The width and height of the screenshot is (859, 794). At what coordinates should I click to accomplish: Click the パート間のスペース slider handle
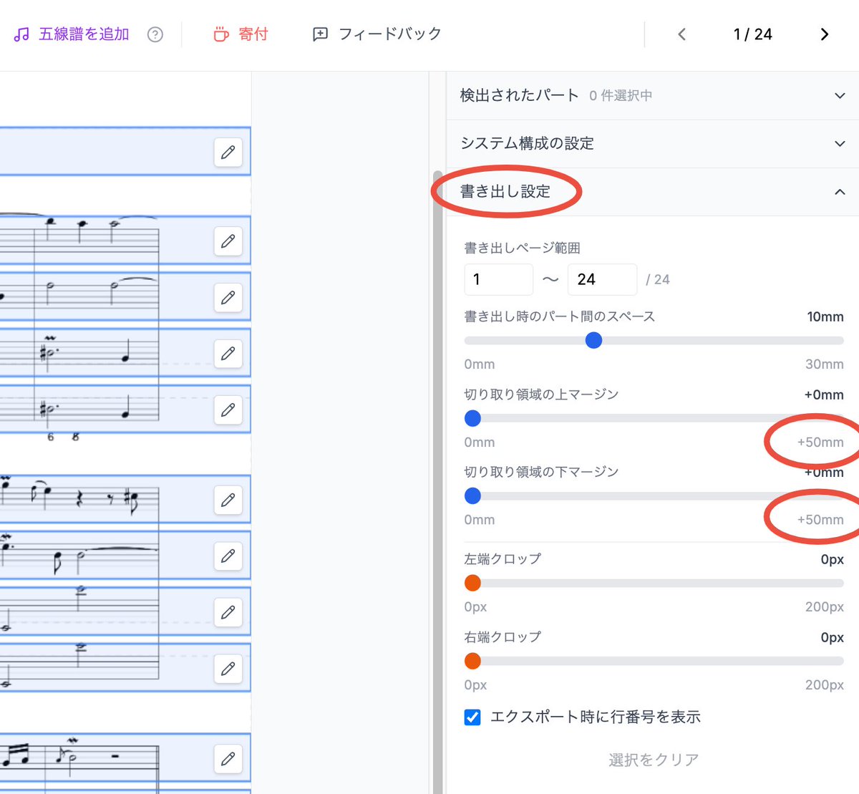593,341
